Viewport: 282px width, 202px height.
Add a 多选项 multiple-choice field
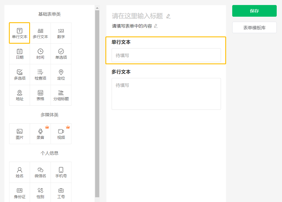(19, 75)
